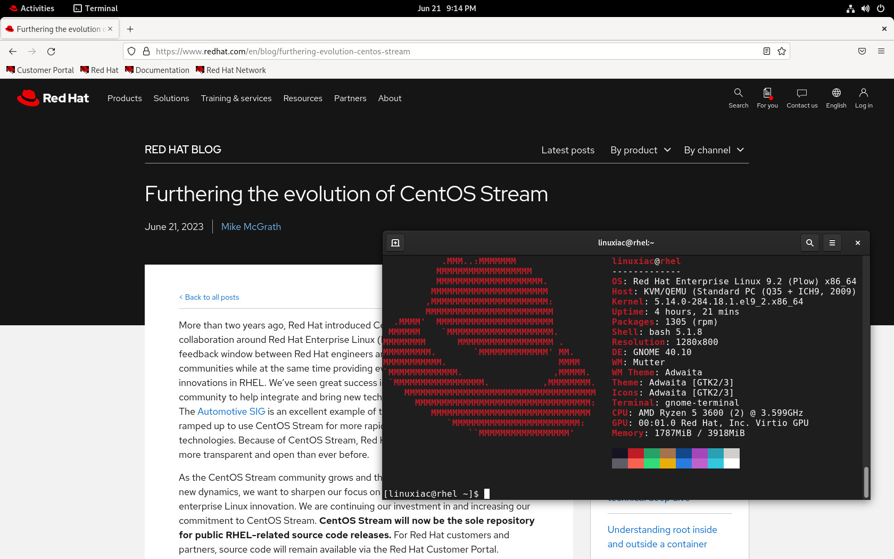Click the terminal vertical scrollbar
Screen dimensions: 894x559
(866, 482)
